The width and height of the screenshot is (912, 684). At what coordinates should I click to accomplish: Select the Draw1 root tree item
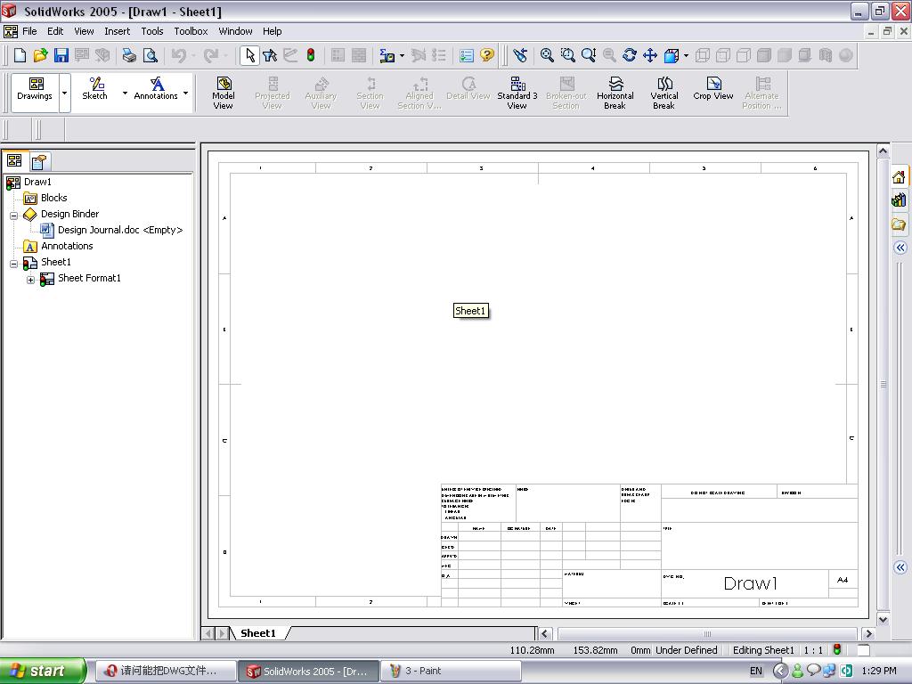pyautogui.click(x=37, y=182)
